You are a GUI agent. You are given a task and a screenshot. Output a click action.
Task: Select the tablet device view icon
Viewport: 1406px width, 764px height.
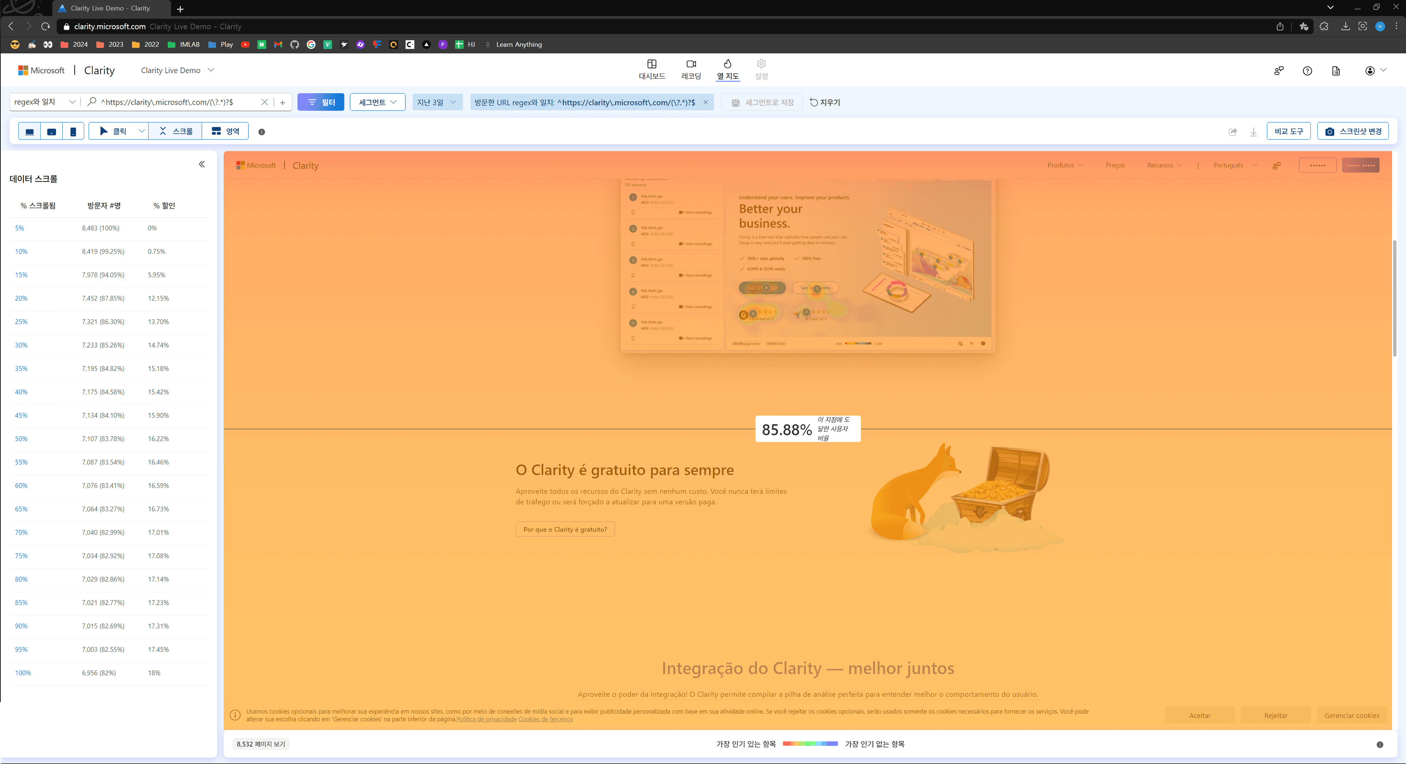(x=51, y=131)
